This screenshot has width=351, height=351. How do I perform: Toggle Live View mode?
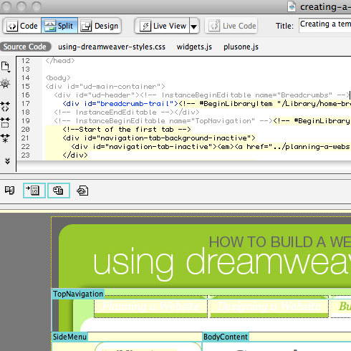click(x=163, y=26)
